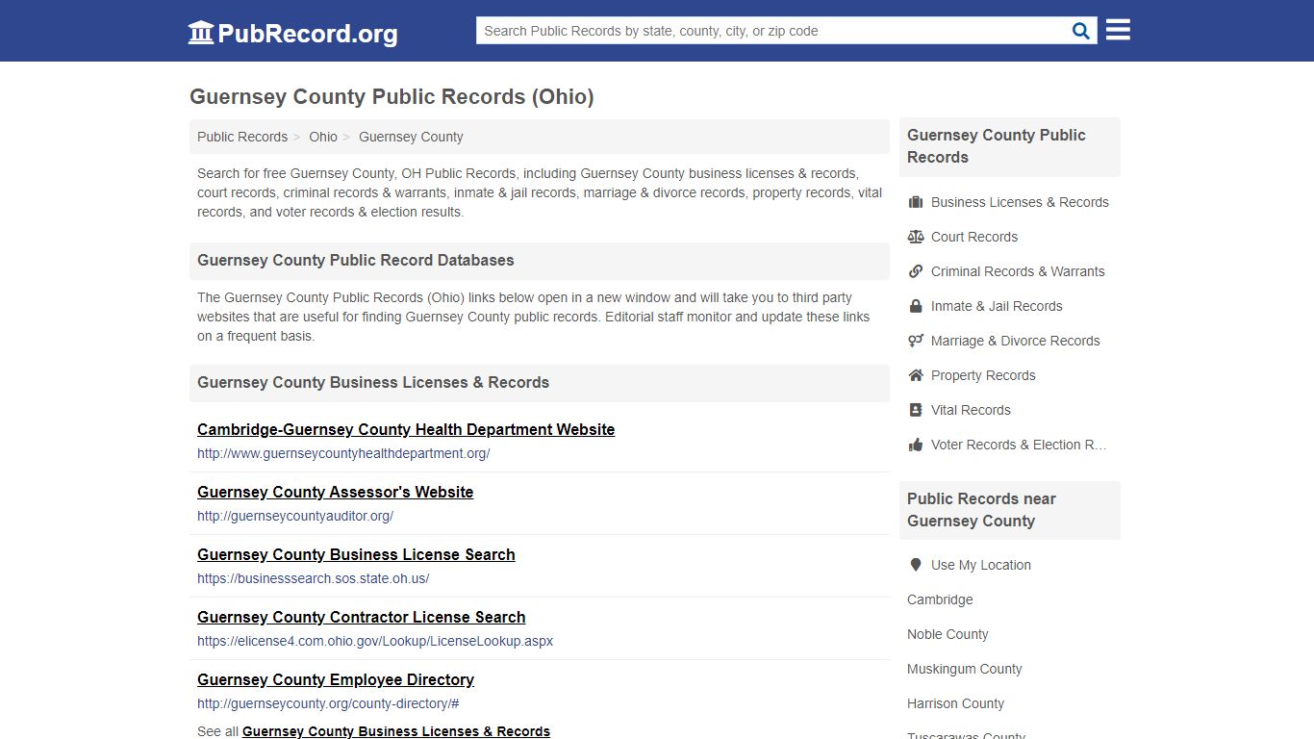Click the briefcase icon beside Business Licenses
Viewport: 1314px width, 739px height.
[916, 202]
